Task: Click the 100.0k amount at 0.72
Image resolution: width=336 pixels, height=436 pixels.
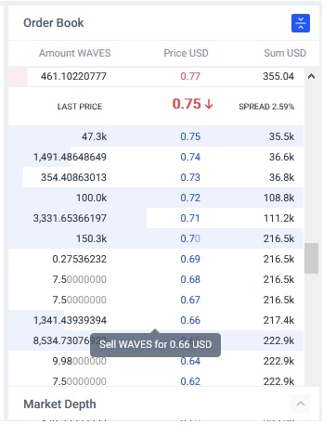Action: click(x=92, y=198)
